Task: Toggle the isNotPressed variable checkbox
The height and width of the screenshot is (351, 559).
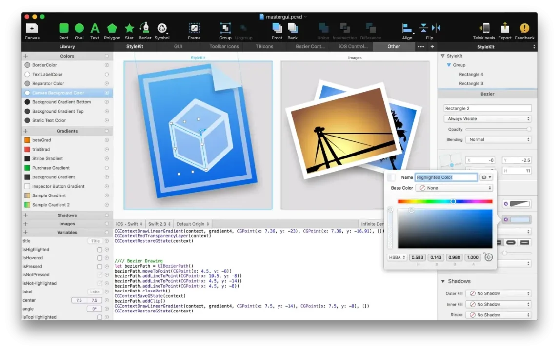Action: coord(100,275)
